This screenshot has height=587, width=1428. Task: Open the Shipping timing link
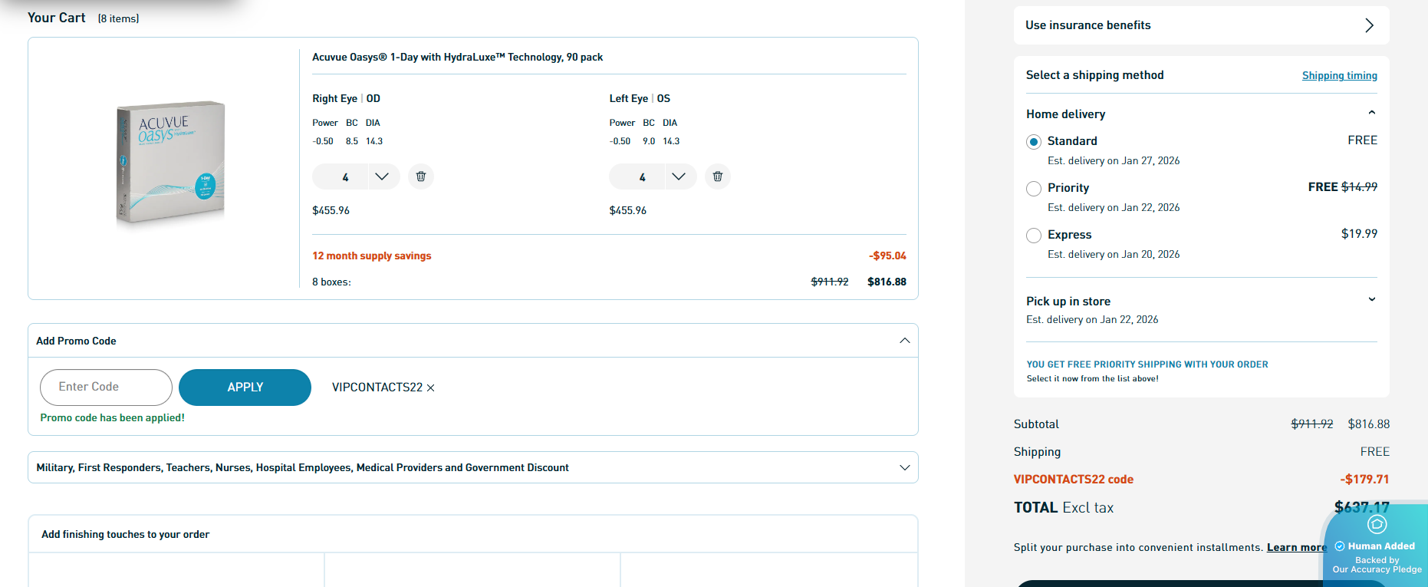coord(1339,75)
